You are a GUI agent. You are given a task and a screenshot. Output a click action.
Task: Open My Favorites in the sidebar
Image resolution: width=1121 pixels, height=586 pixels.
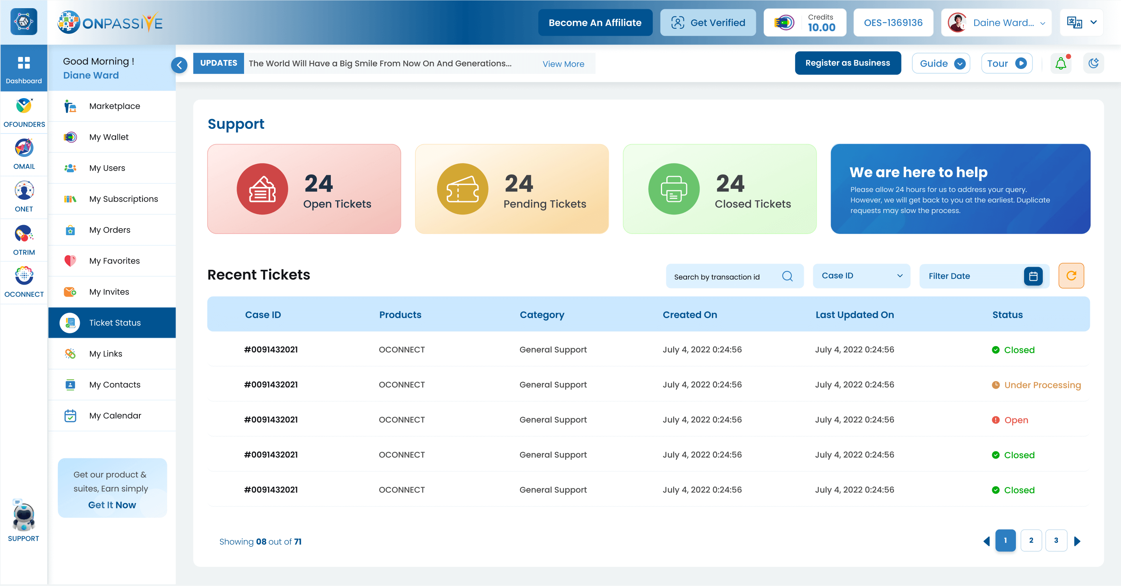click(x=112, y=261)
